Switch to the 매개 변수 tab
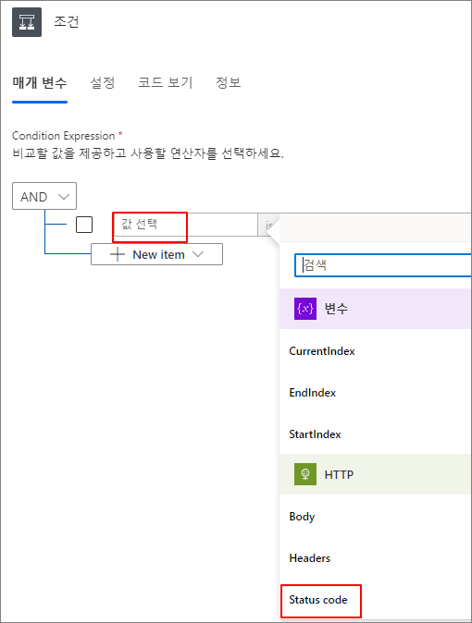The height and width of the screenshot is (623, 472). tap(40, 82)
